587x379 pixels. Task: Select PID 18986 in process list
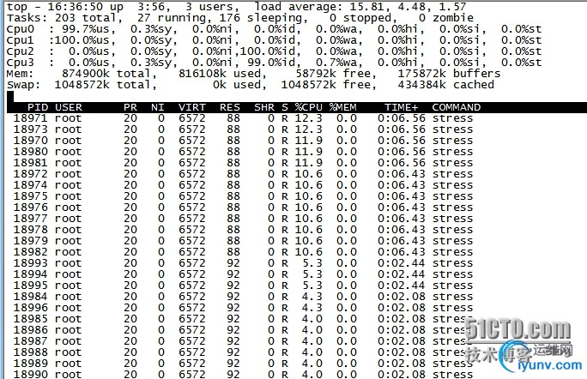[x=31, y=329]
